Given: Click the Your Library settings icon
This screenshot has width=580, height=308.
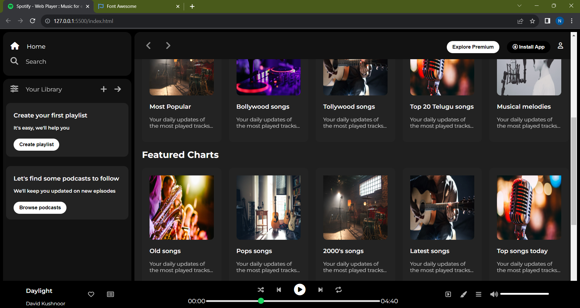Looking at the screenshot, I should click(x=14, y=88).
